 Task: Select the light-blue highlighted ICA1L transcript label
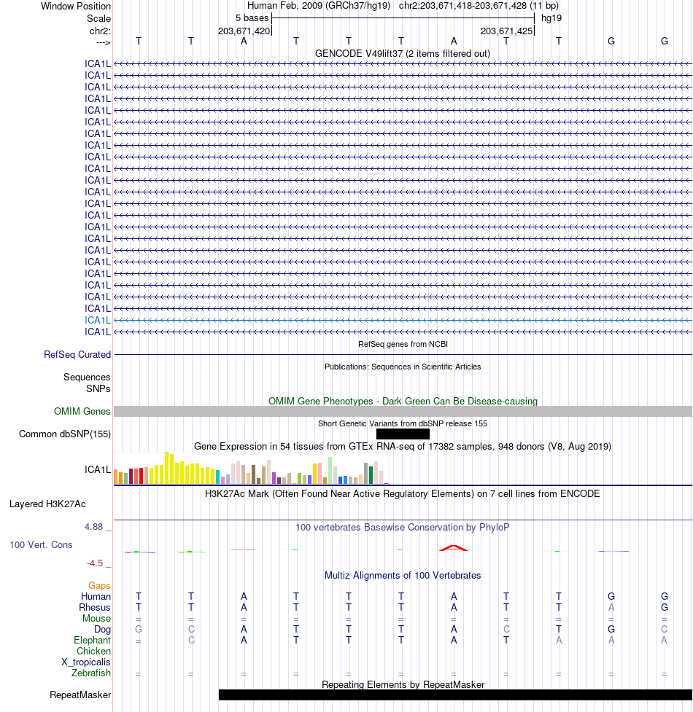pyautogui.click(x=97, y=320)
